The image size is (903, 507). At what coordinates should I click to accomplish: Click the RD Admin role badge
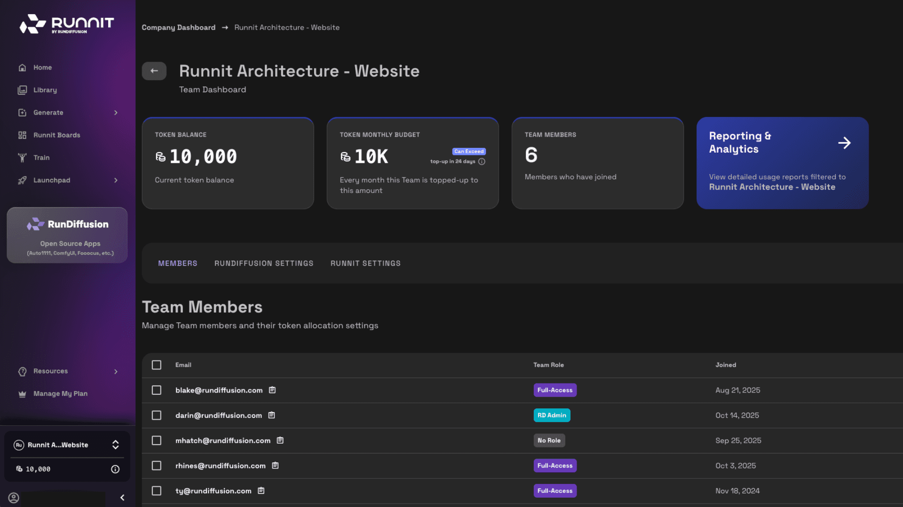pyautogui.click(x=552, y=415)
